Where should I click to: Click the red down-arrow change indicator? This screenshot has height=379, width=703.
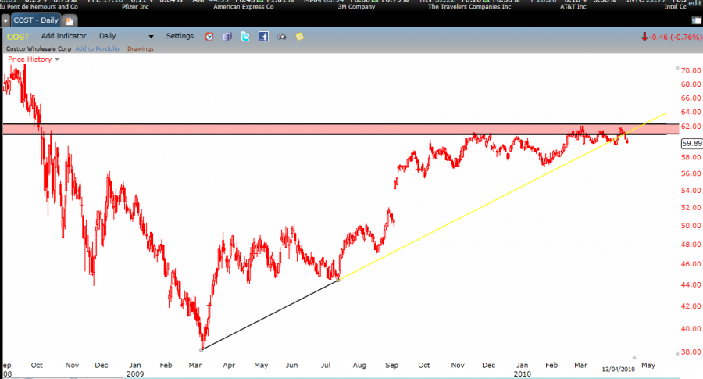644,37
